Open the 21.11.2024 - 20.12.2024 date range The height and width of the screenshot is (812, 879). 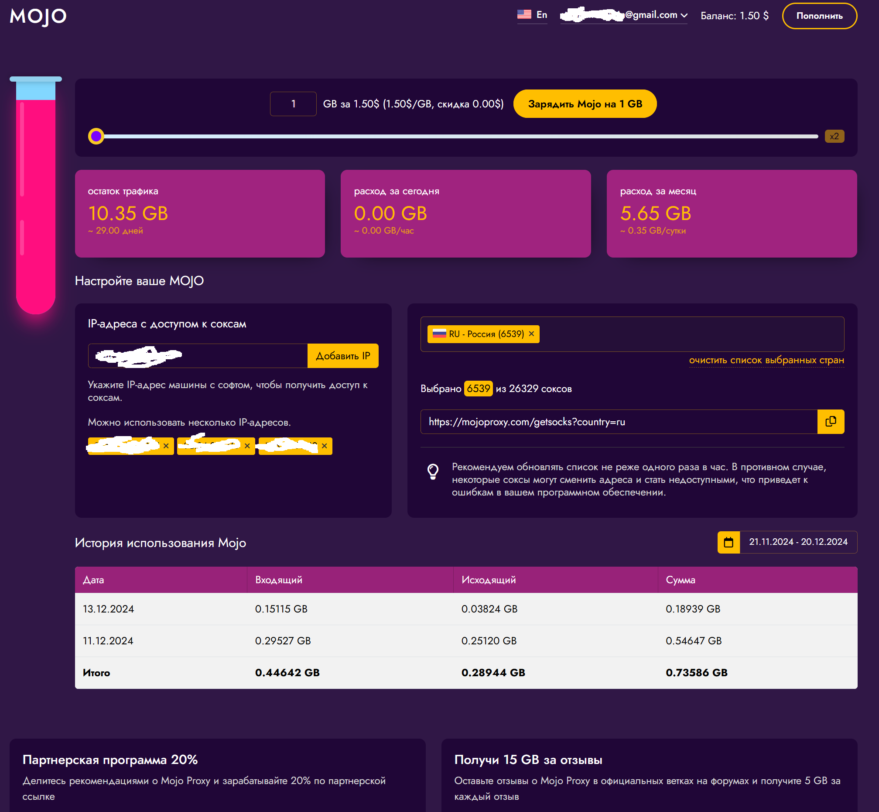pyautogui.click(x=798, y=542)
